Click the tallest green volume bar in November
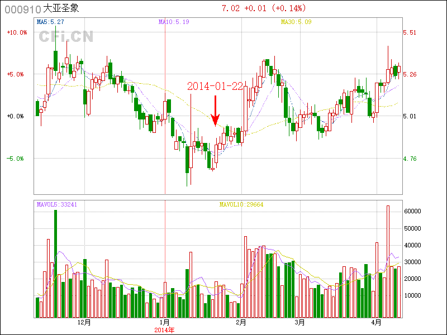This screenshot has width=447, height=335. [55, 264]
